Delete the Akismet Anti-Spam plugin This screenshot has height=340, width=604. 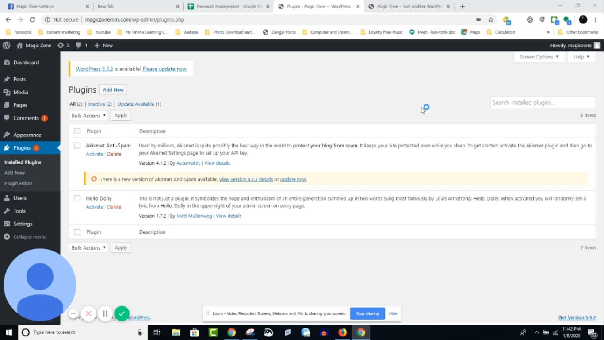[x=114, y=154]
